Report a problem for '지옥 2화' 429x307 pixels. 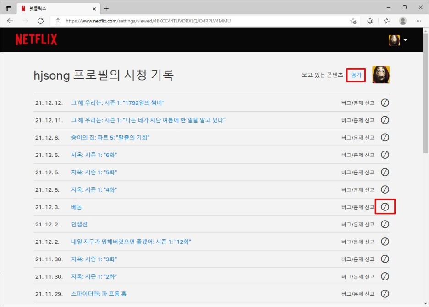pyautogui.click(x=358, y=276)
